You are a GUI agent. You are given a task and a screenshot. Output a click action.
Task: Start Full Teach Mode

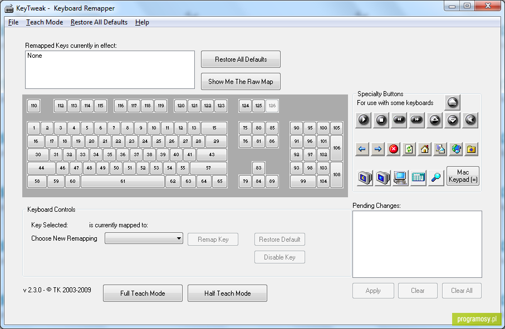pos(143,293)
